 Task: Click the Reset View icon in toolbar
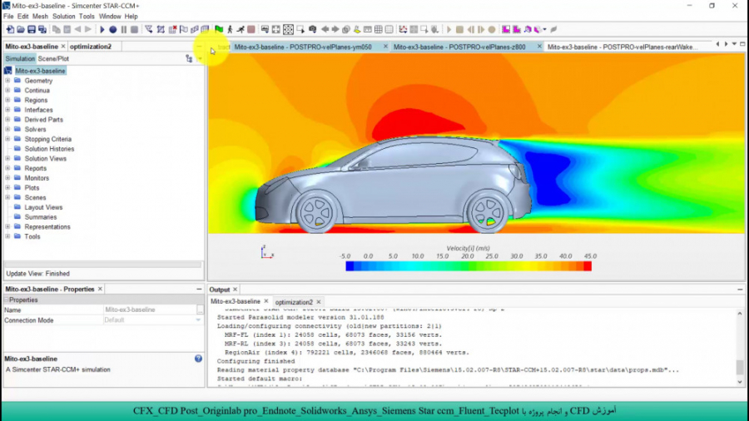point(276,30)
